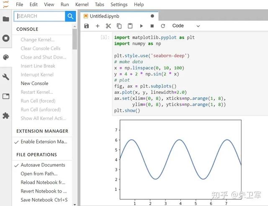Paste cell using the clipboard icon
Screen dimensions: 268x206
tap(130, 26)
